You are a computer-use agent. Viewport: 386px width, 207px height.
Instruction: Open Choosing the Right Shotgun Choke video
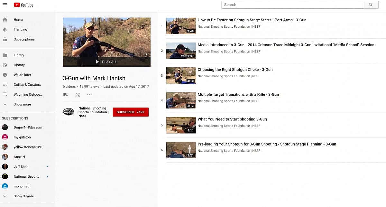click(235, 70)
